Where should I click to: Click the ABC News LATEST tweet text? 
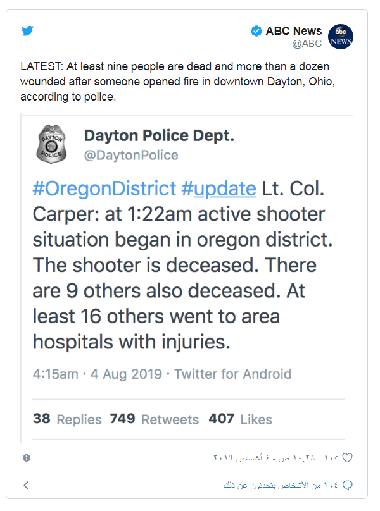point(177,82)
